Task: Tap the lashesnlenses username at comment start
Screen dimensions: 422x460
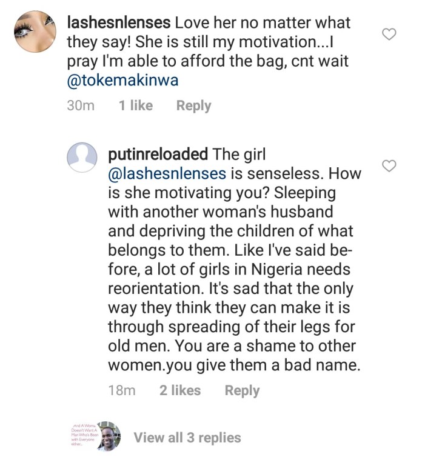Action: pyautogui.click(x=118, y=24)
